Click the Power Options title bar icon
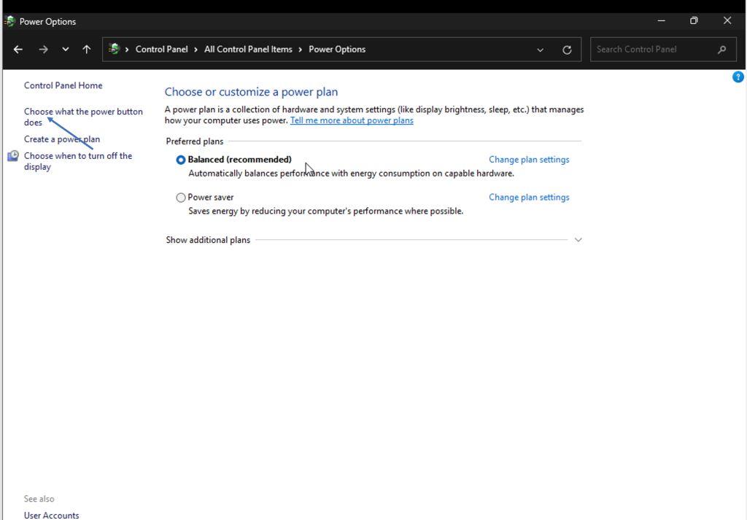The width and height of the screenshot is (747, 520). click(9, 21)
